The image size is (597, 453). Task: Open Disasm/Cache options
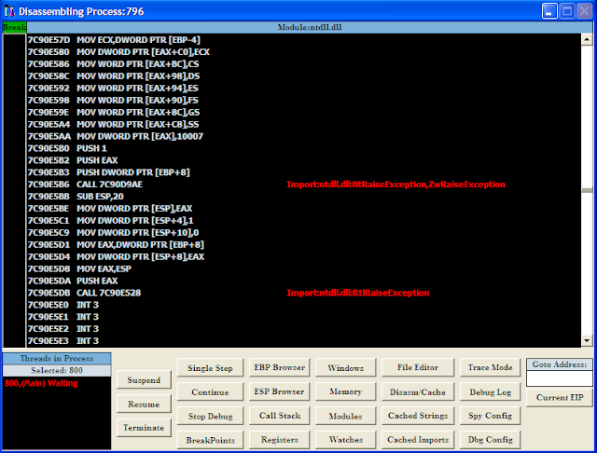(x=418, y=391)
